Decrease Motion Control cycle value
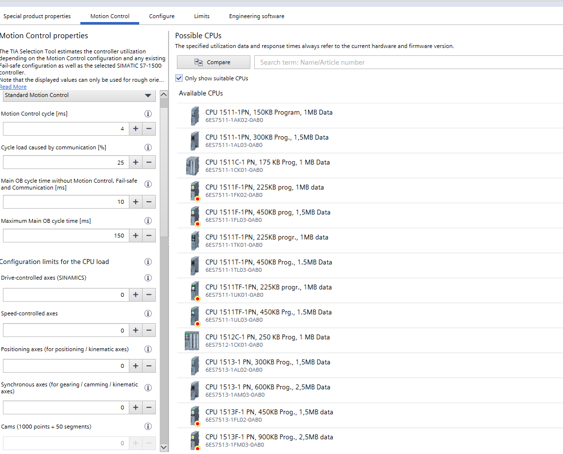The width and height of the screenshot is (563, 454). (148, 128)
